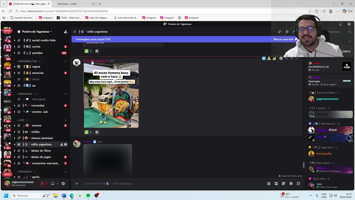Collapse the INFORMAÇÕES category
This screenshot has height=200, width=355.
click(28, 61)
